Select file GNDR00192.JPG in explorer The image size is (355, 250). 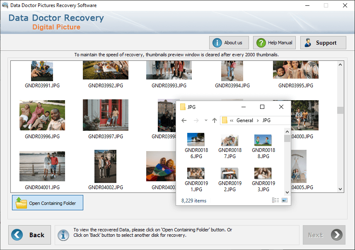click(230, 180)
